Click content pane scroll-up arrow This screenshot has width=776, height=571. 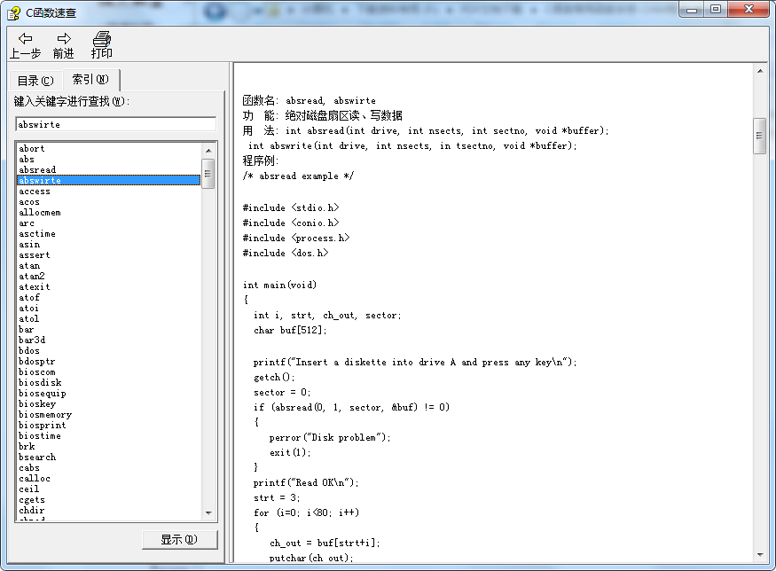coord(760,70)
